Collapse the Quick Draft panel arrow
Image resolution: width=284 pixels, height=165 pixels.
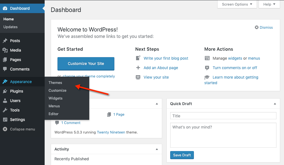[x=275, y=104]
